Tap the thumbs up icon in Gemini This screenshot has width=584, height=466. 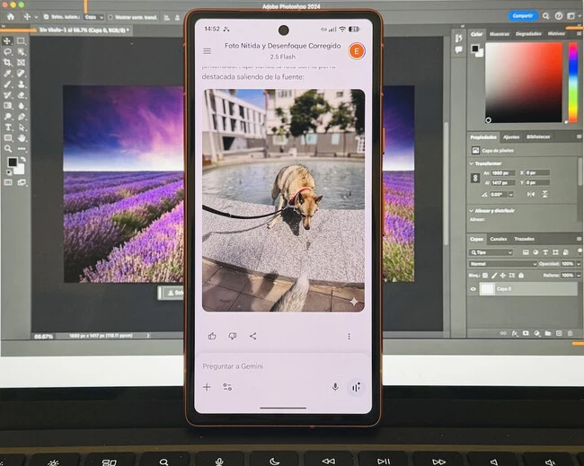tap(212, 336)
